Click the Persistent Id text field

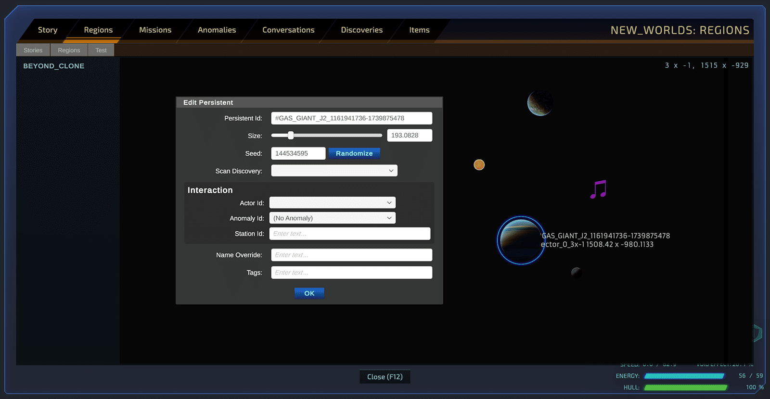click(x=352, y=118)
